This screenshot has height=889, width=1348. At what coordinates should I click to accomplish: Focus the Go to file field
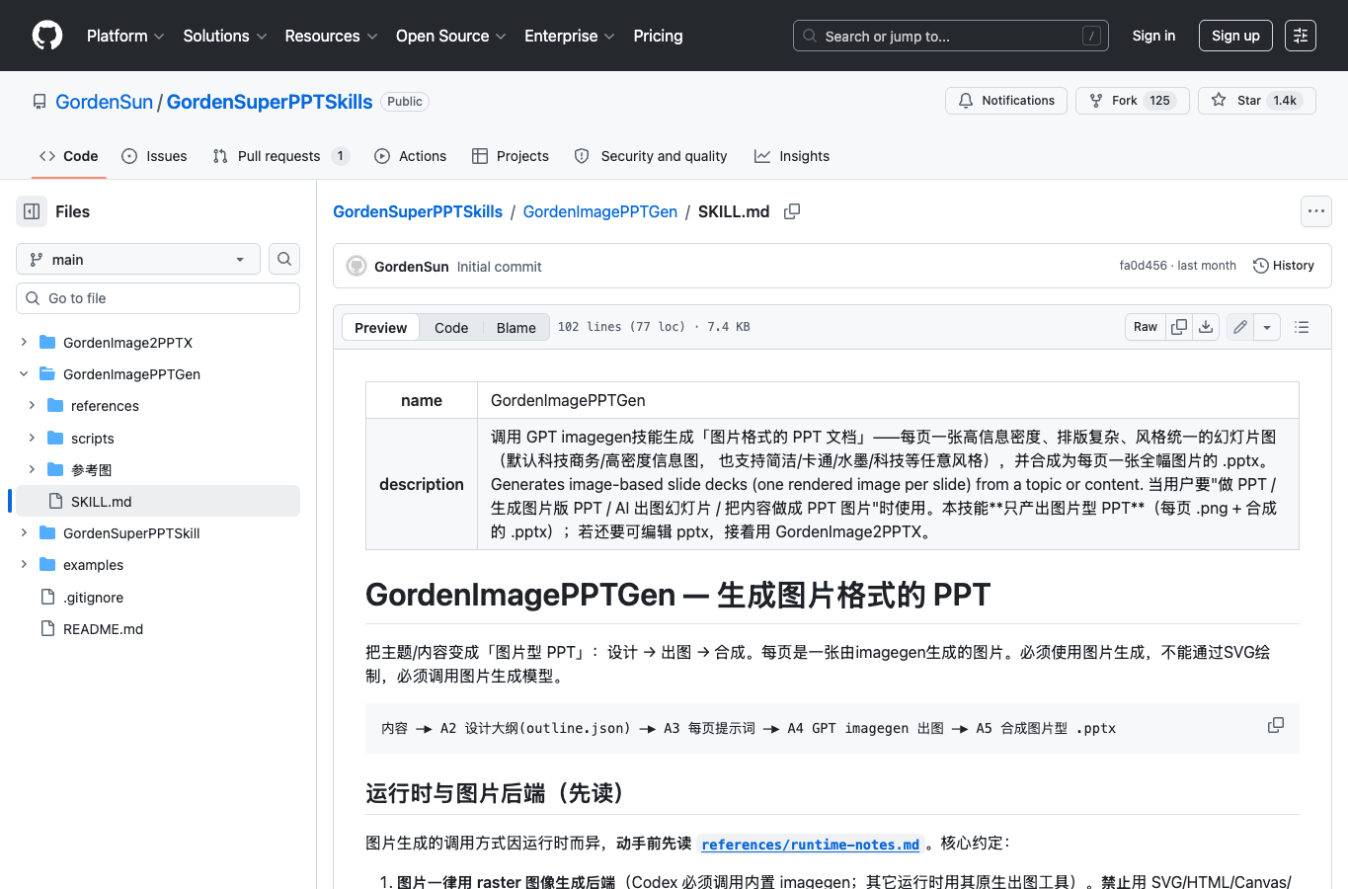pos(158,298)
